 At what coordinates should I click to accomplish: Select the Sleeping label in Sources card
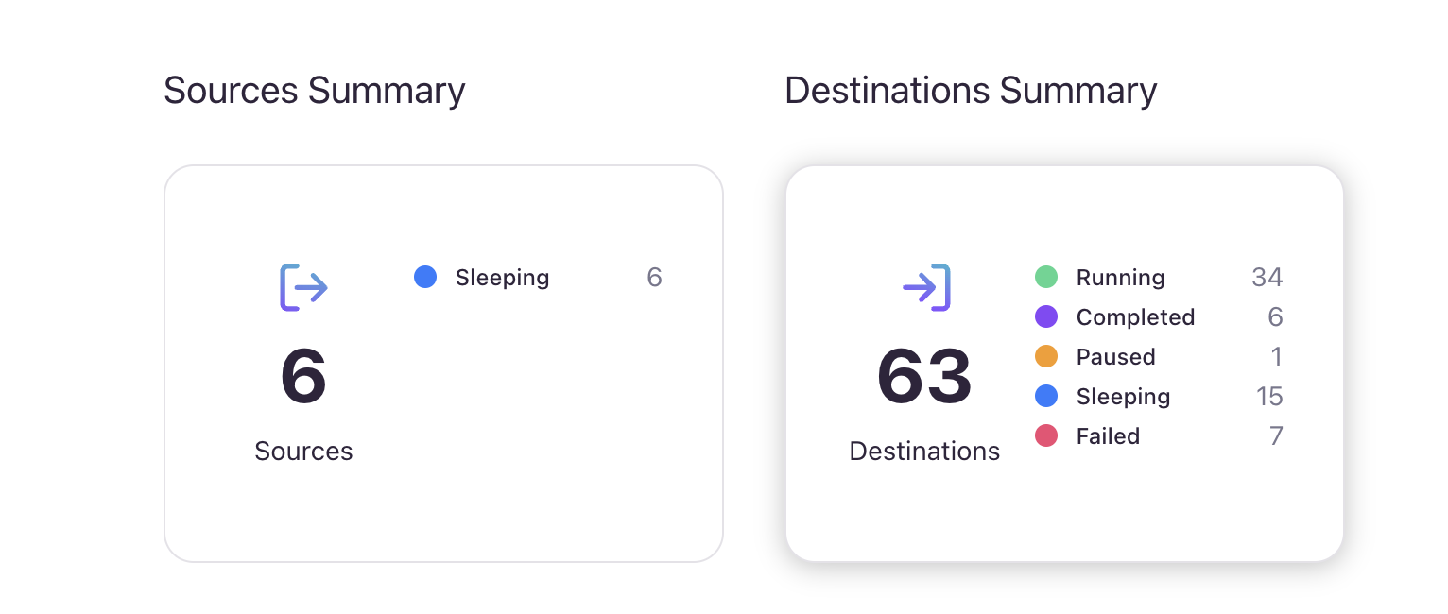click(502, 278)
